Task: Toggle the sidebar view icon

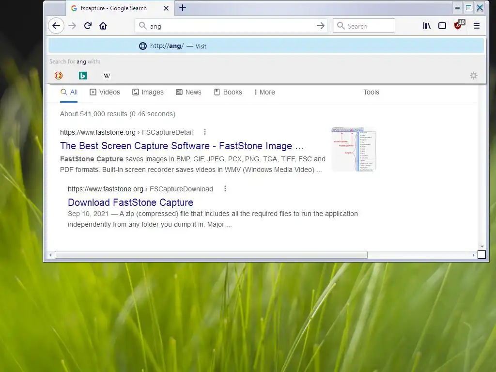Action: 442,26
